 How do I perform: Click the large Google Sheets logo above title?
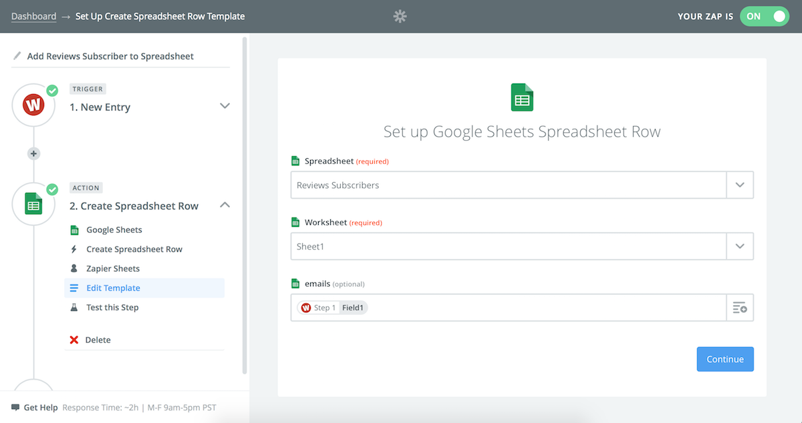522,97
